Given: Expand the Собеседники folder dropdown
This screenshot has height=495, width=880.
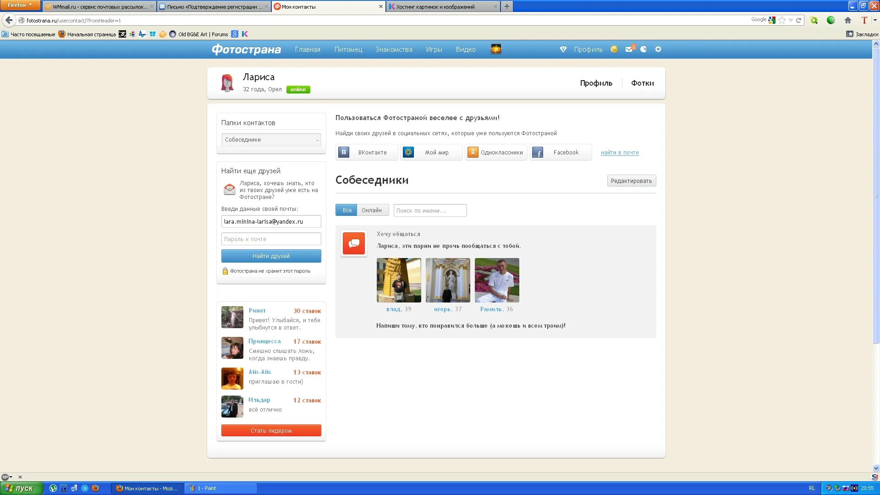Looking at the screenshot, I should pyautogui.click(x=271, y=140).
